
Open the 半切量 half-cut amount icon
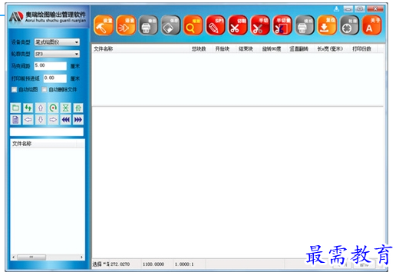pyautogui.click(x=282, y=25)
